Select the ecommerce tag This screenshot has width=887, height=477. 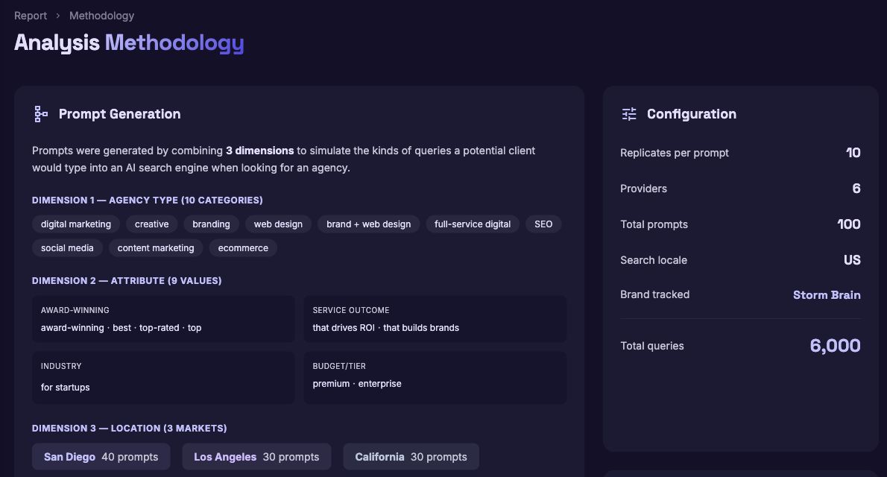pos(243,248)
